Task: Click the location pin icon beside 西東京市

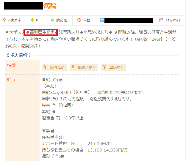Action: [4, 20]
